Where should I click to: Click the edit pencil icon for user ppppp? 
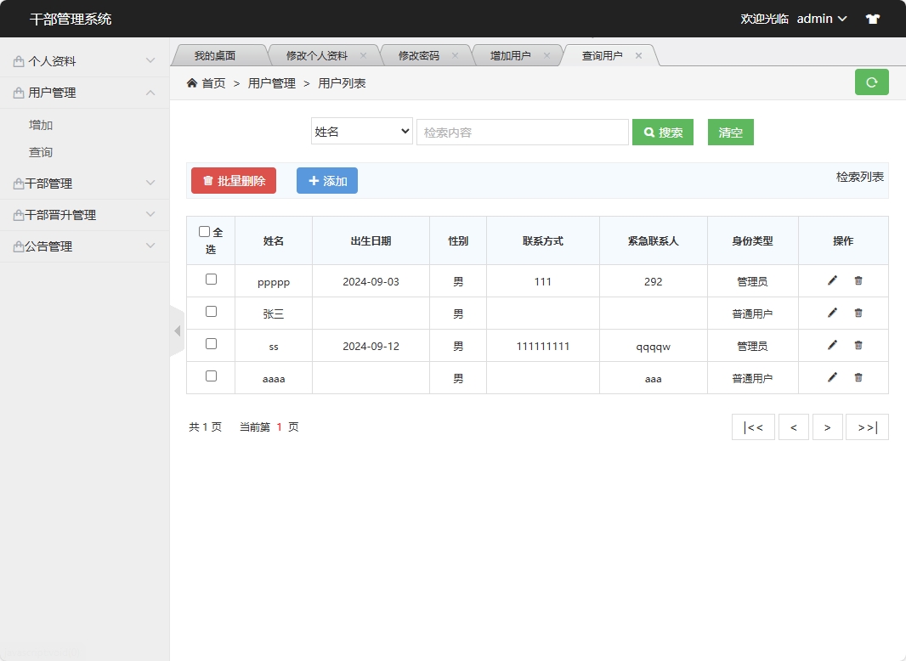[x=830, y=280]
